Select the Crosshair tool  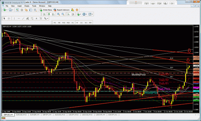[x=9, y=19]
